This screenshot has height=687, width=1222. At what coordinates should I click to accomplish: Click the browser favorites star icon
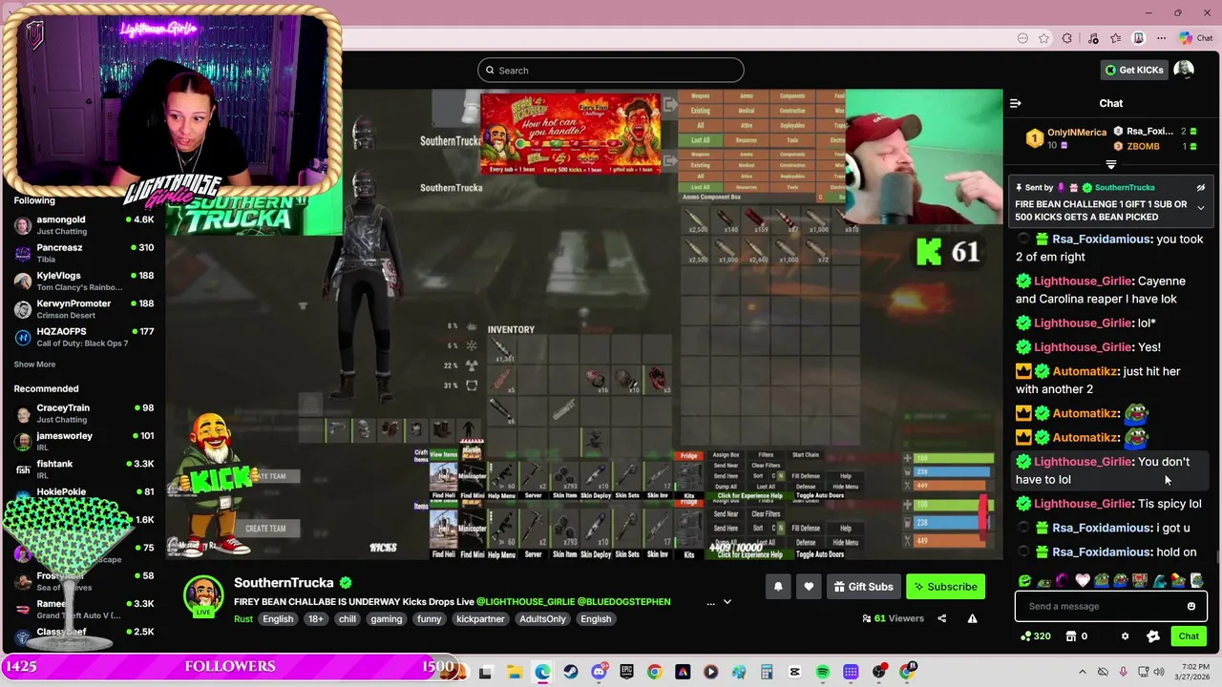(1044, 38)
